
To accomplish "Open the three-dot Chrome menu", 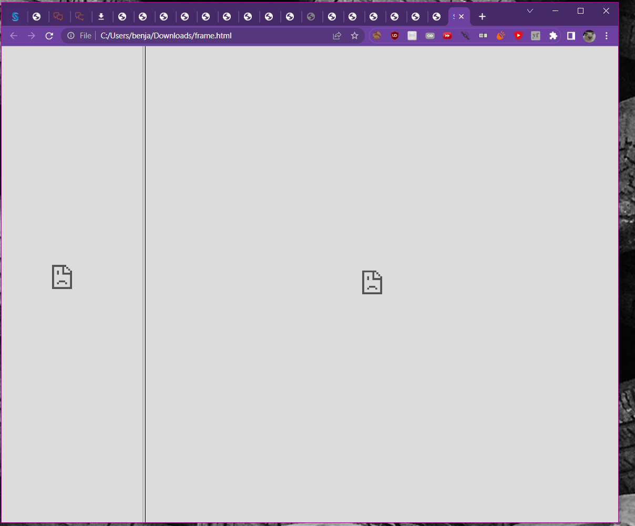I will [607, 36].
